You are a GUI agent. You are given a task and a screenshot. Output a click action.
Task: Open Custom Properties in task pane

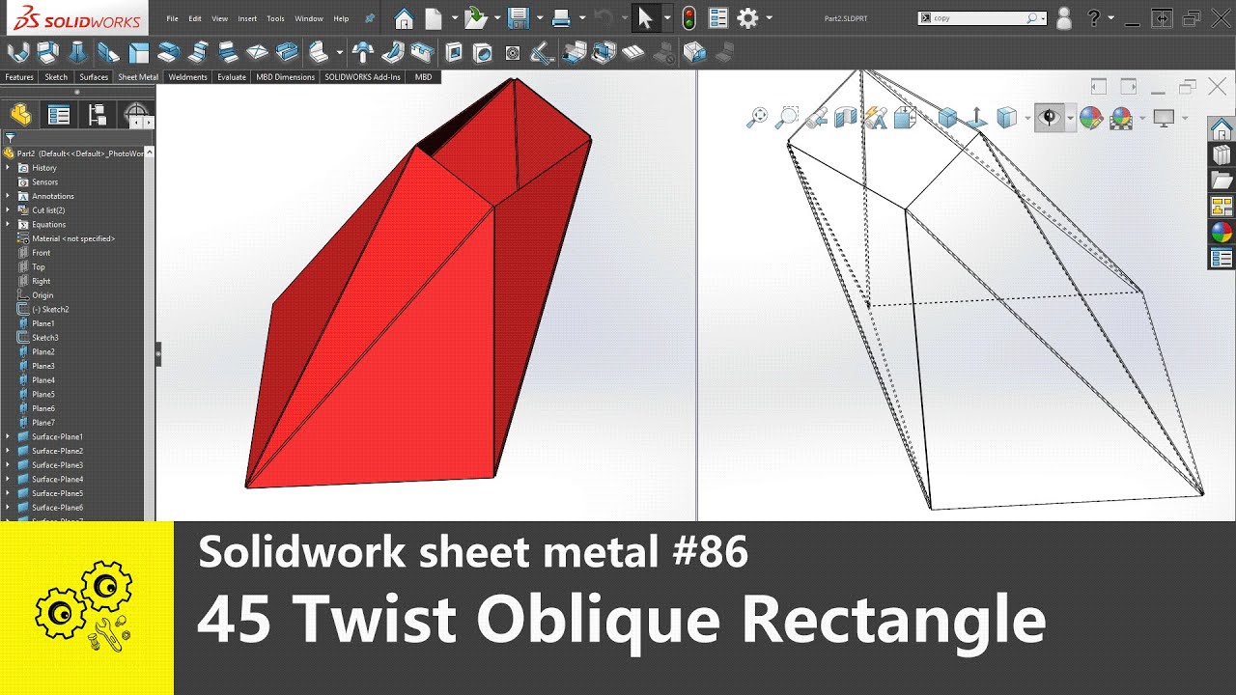[1222, 258]
